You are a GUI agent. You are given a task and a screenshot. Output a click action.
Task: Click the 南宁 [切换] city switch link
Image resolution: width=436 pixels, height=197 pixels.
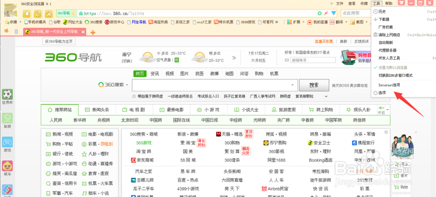click(126, 61)
